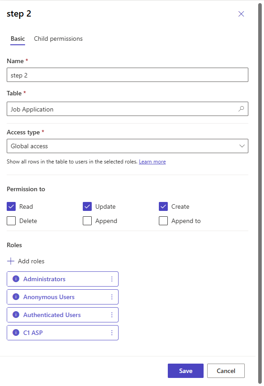
Task: Open more options for Anonymous Users role
Action: (111, 296)
